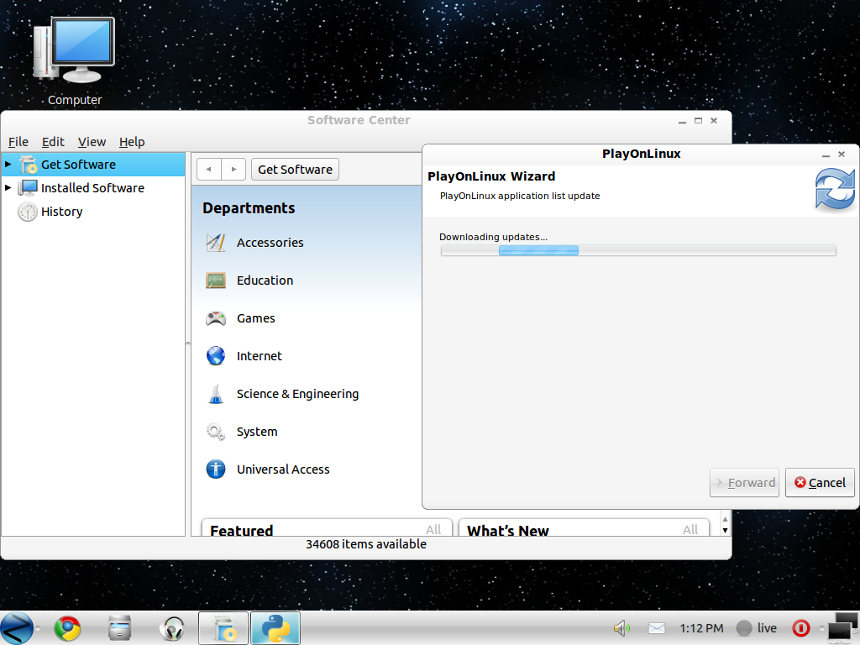Click the red Cancel cross icon
This screenshot has width=860, height=645.
click(800, 482)
